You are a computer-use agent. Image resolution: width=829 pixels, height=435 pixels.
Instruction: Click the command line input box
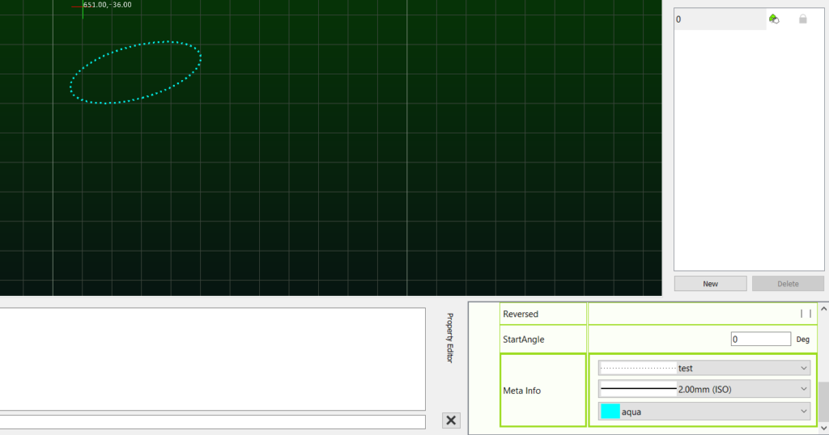[213, 421]
